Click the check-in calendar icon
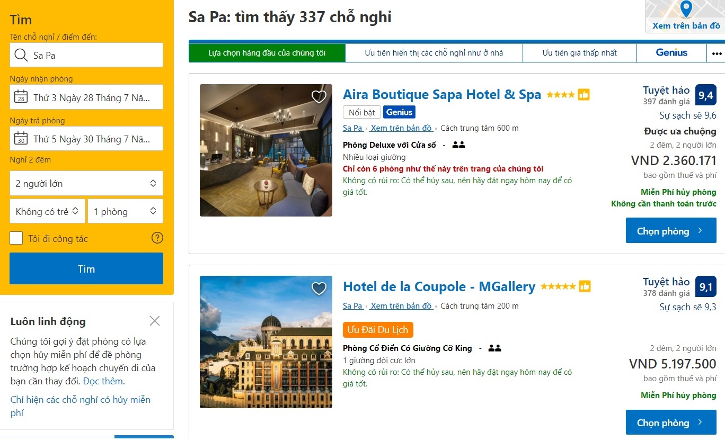725x441 pixels. click(x=21, y=97)
